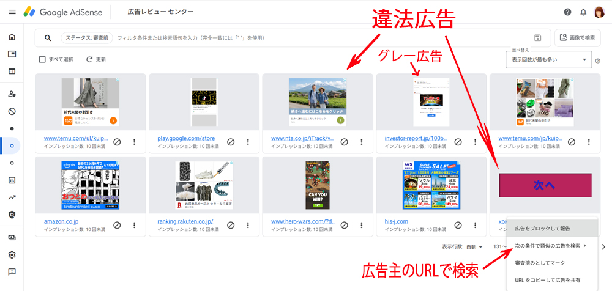The width and height of the screenshot is (612, 291).
Task: Click the search magnifier icon
Action: (x=48, y=38)
